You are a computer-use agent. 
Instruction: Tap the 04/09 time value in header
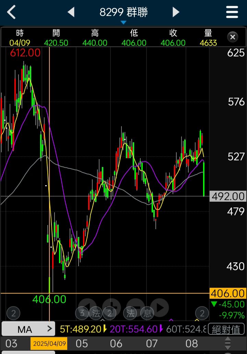point(20,43)
